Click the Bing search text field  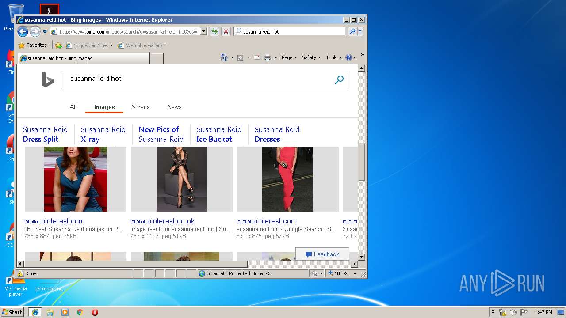click(x=197, y=80)
